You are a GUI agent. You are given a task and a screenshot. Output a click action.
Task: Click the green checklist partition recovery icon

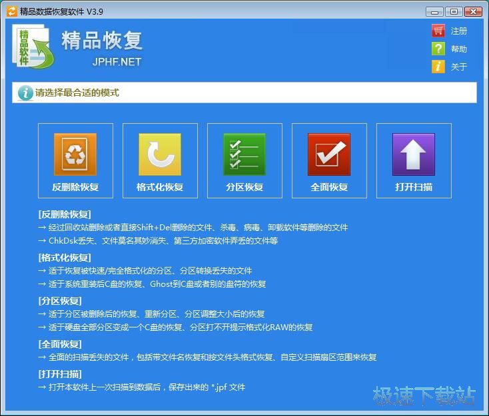(x=244, y=154)
